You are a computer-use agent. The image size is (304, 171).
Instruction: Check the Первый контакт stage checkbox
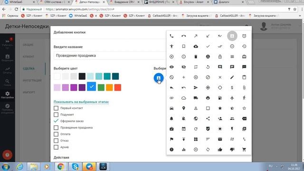pyautogui.click(x=56, y=108)
